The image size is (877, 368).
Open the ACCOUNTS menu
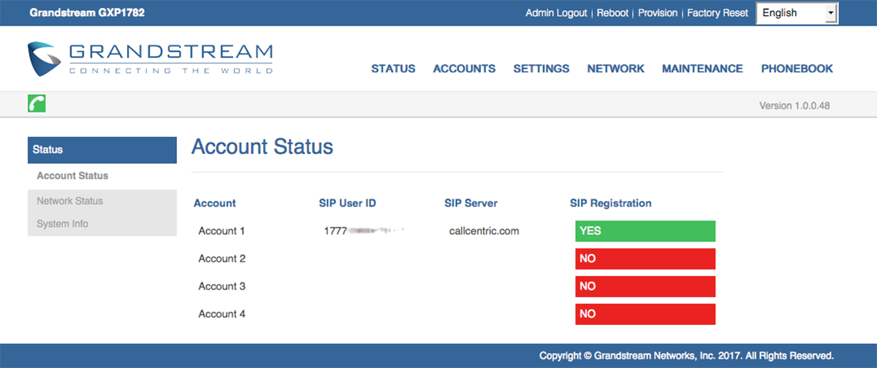coord(464,69)
